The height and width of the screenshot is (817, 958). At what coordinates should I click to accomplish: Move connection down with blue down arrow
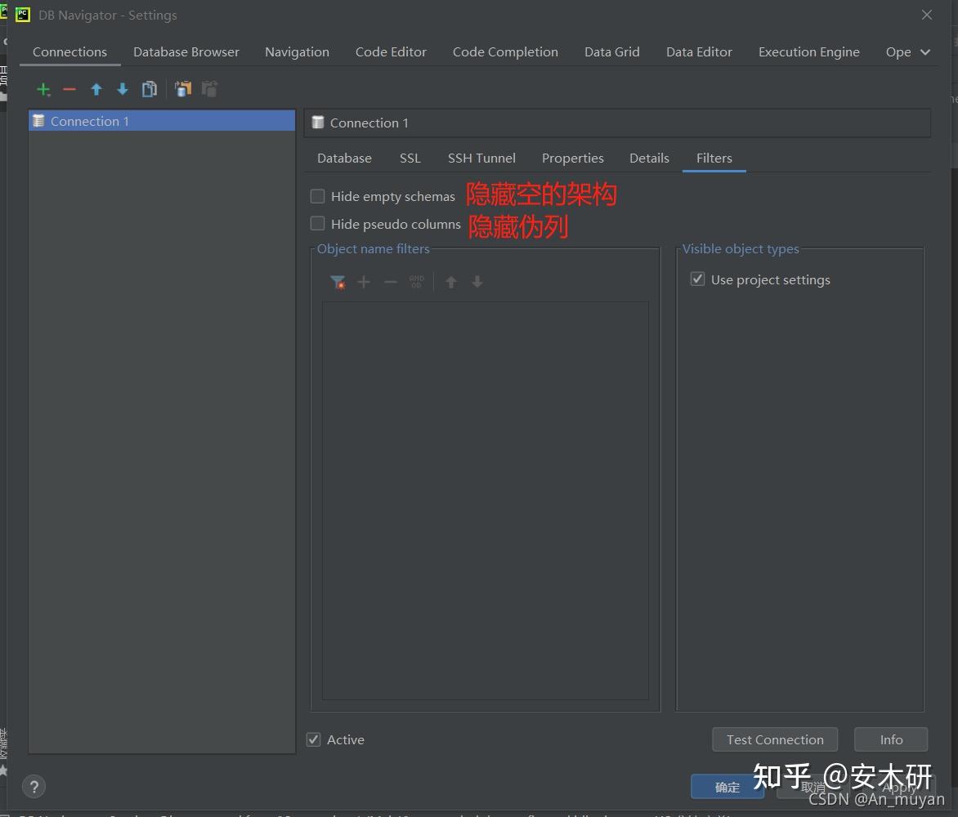(122, 90)
